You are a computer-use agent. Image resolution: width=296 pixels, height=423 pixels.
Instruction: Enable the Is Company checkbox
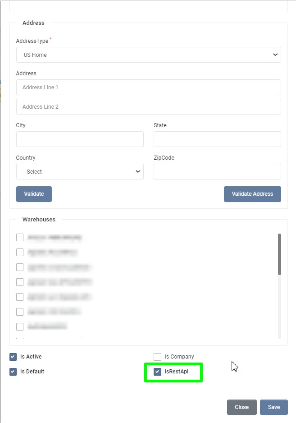(157, 357)
